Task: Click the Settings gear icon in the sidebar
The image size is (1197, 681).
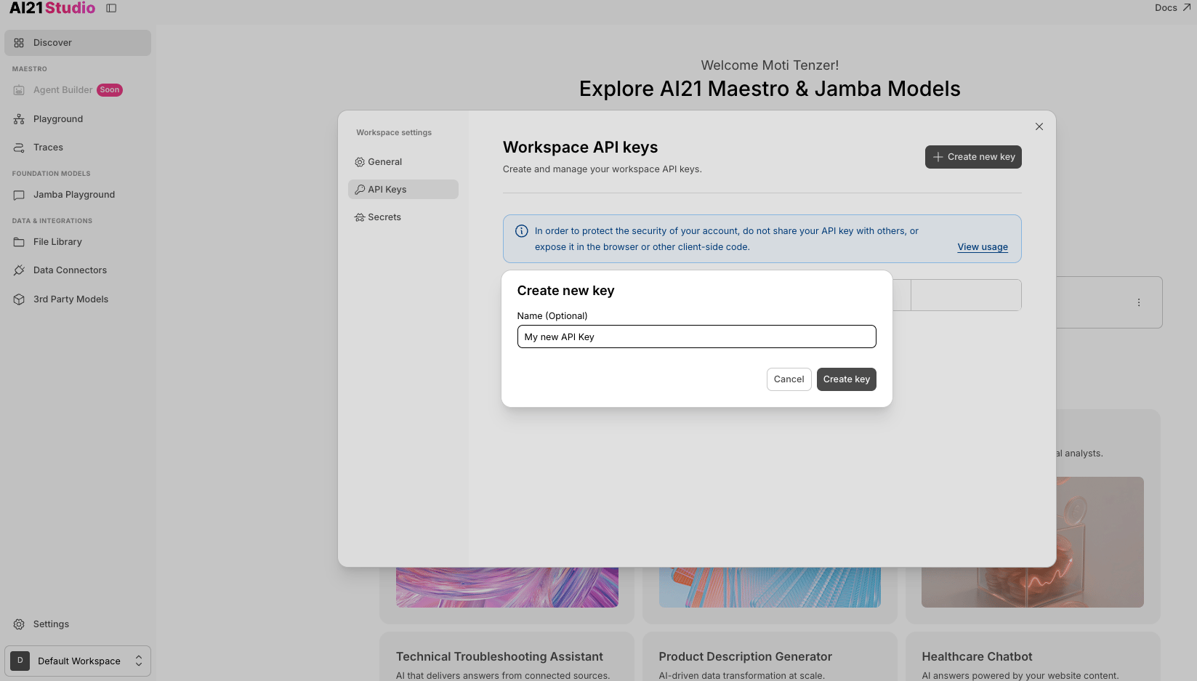Action: click(19, 624)
